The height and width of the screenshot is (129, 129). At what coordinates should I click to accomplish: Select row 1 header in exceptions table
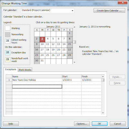click(x=9, y=80)
